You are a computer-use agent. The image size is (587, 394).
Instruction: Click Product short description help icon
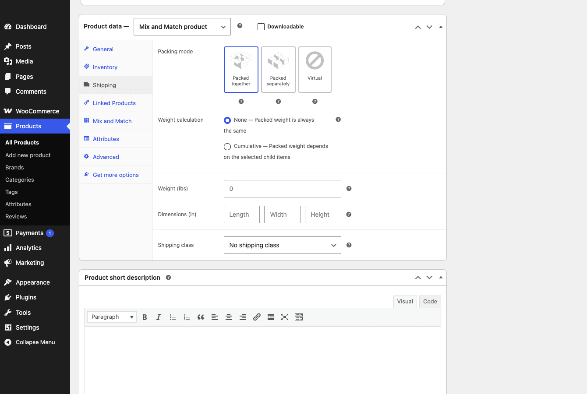pos(168,278)
